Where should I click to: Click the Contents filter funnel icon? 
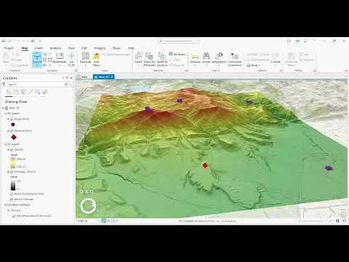4,84
